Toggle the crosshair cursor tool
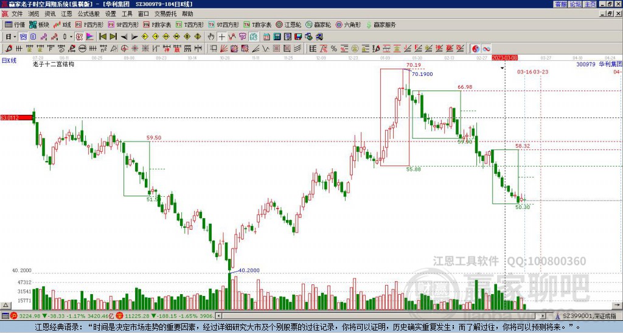Screen dimensions: 623x333 [x=221, y=36]
